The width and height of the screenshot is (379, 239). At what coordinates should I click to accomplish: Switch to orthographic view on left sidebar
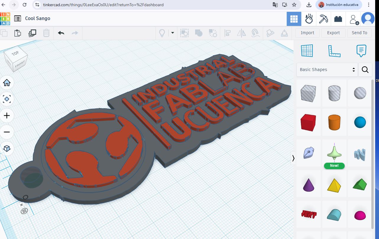coord(7,149)
